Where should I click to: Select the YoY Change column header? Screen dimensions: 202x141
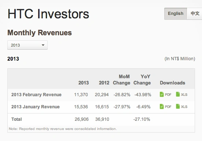pyautogui.click(x=142, y=80)
